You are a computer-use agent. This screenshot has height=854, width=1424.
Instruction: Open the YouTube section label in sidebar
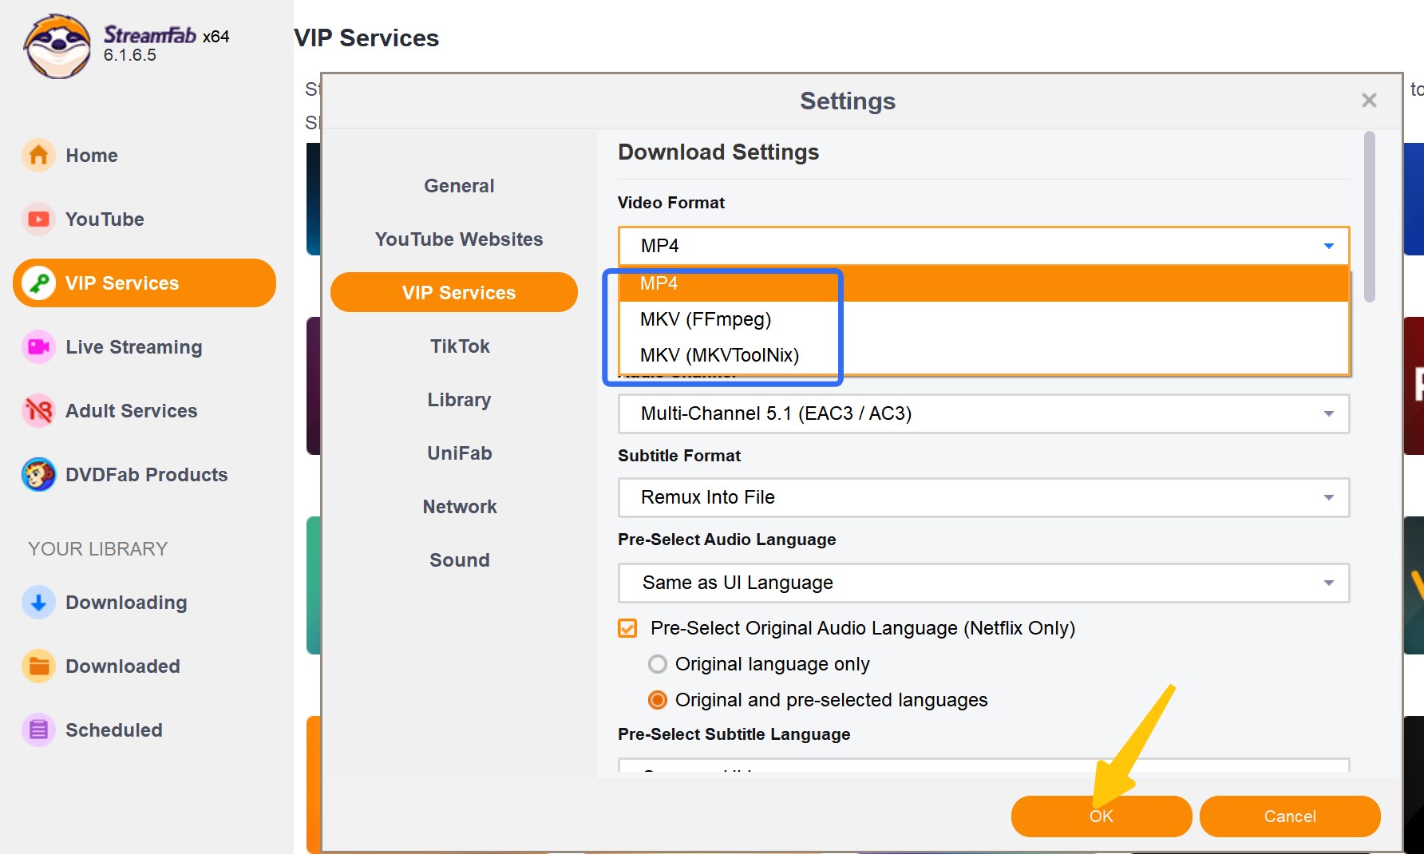105,219
